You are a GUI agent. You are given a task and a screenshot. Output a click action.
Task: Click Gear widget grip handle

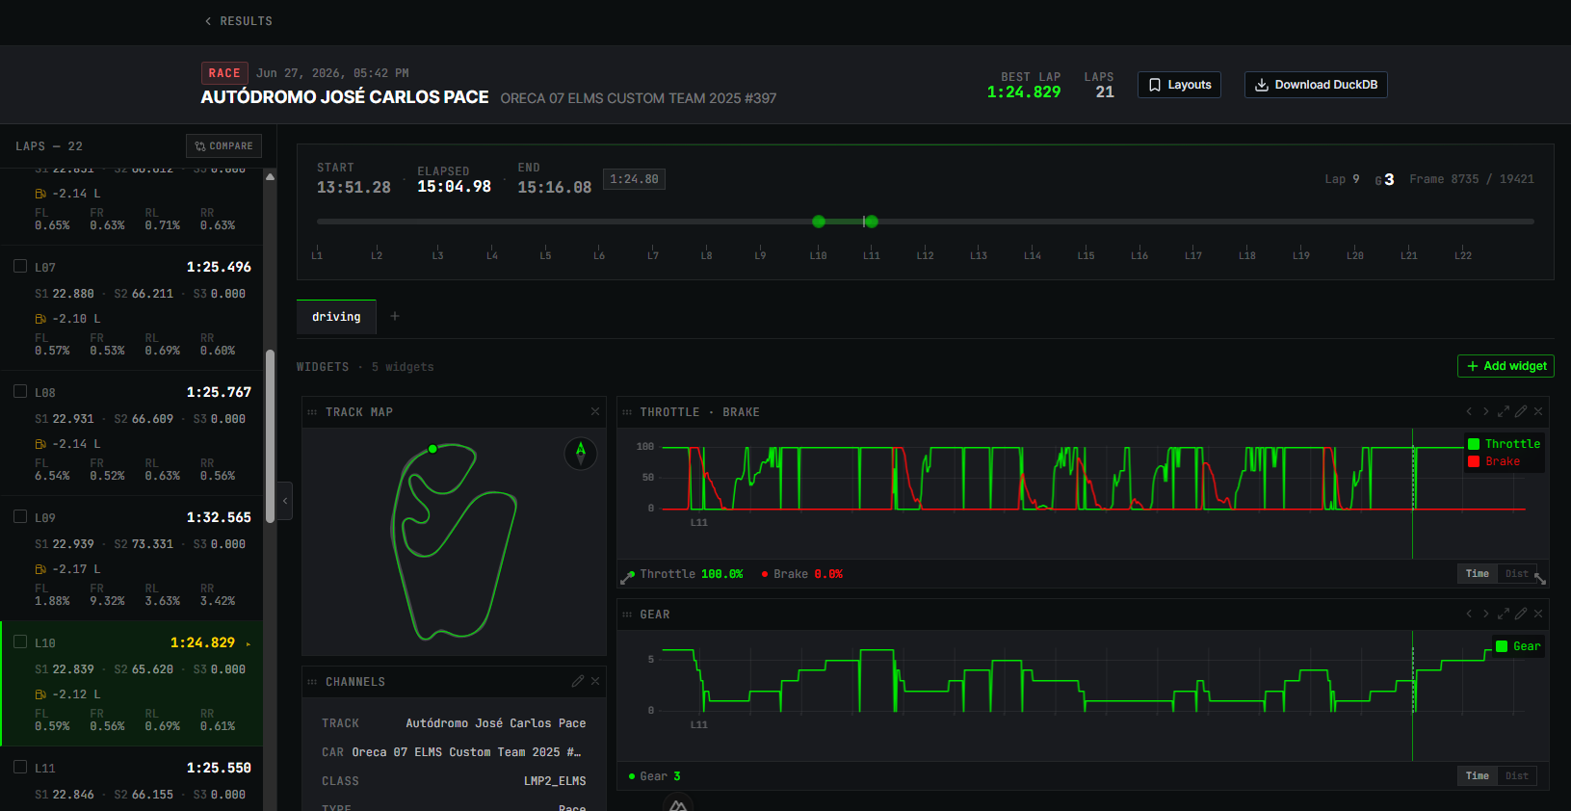627,615
